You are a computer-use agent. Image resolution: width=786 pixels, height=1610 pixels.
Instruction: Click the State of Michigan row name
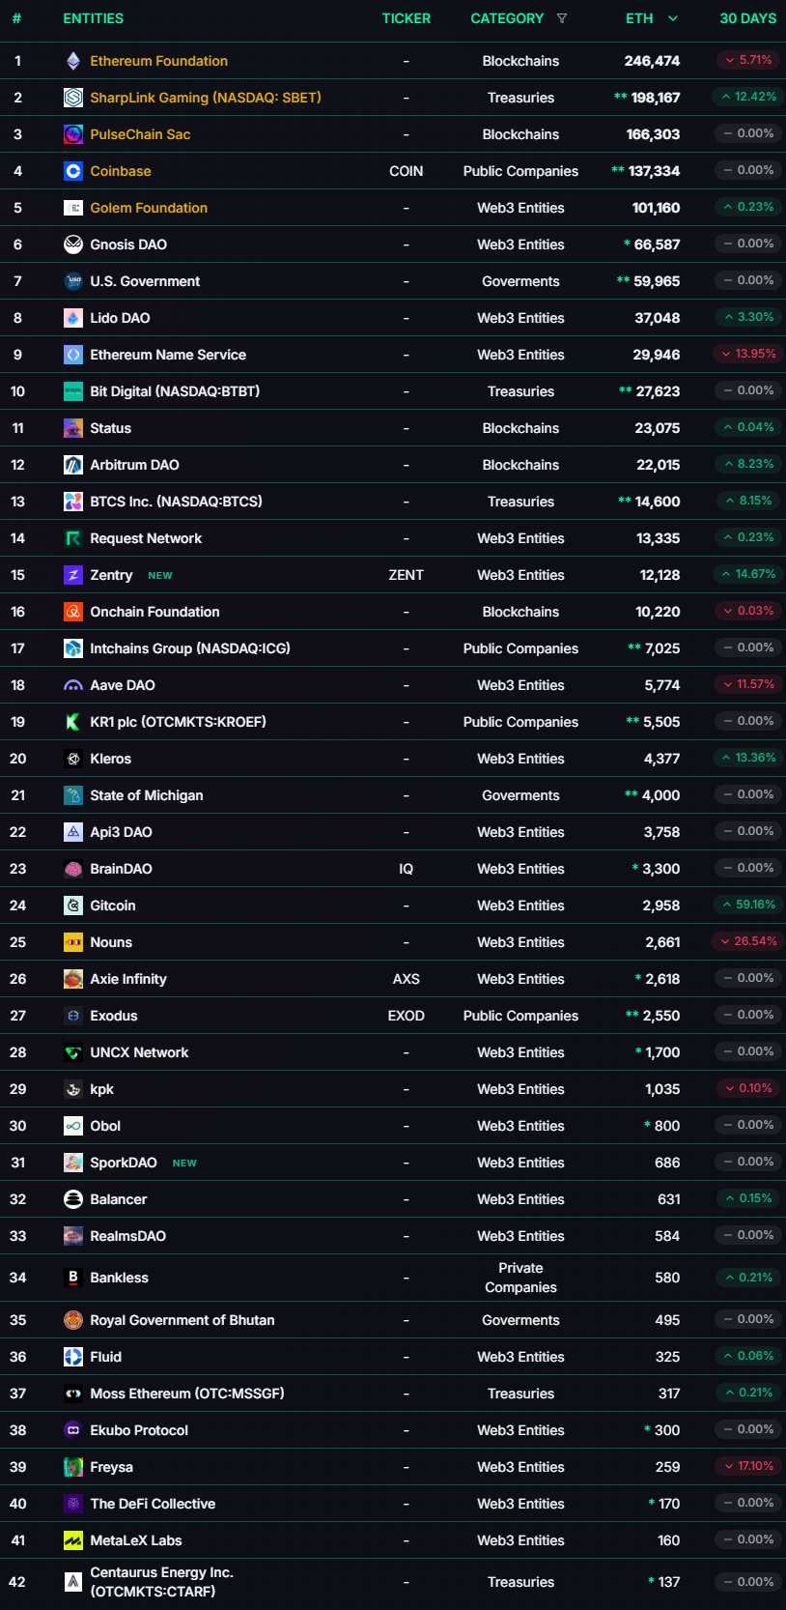pyautogui.click(x=147, y=795)
